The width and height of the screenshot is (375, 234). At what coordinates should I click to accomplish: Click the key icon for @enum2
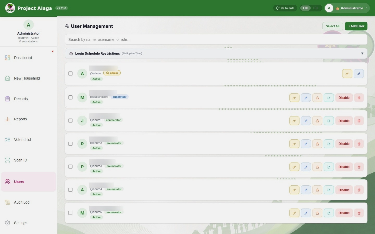[x=294, y=144]
